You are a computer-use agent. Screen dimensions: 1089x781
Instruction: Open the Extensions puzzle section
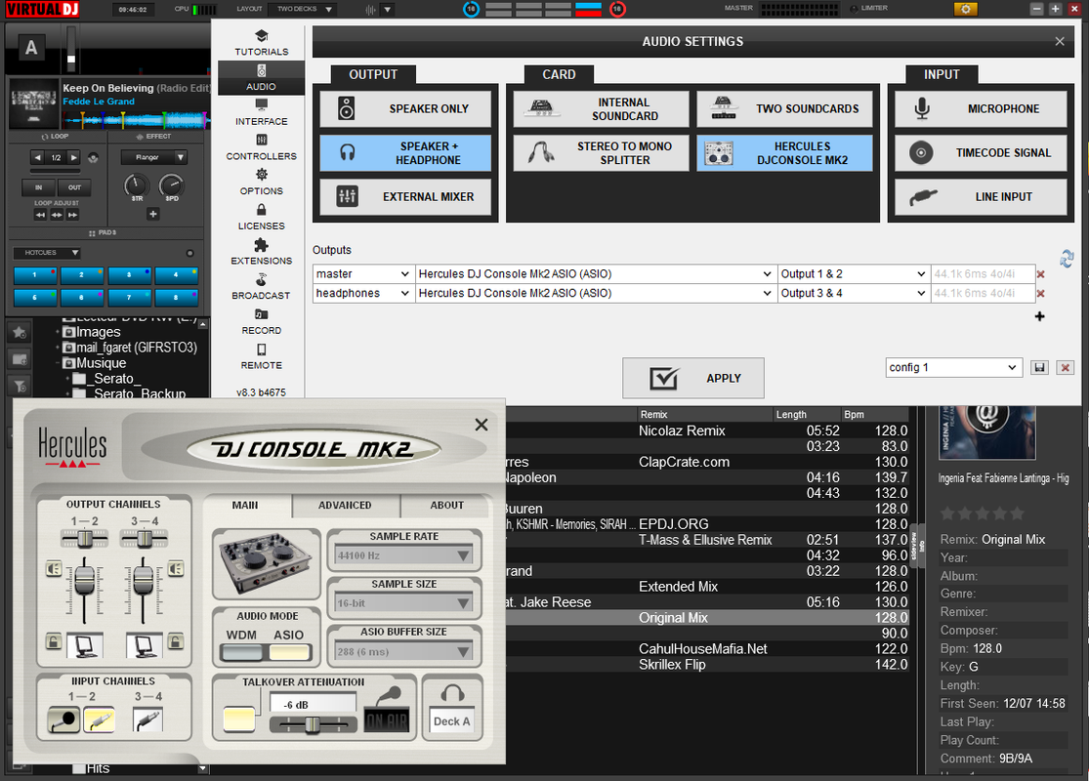pyautogui.click(x=261, y=252)
